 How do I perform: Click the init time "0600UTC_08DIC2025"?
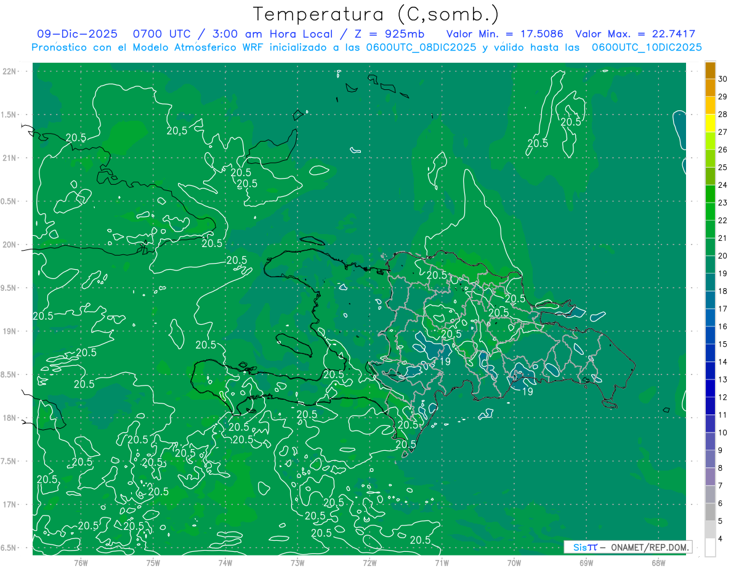point(421,47)
